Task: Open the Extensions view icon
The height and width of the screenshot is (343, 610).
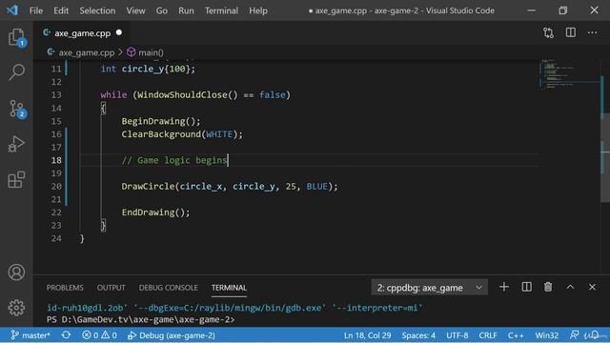Action: [x=16, y=180]
